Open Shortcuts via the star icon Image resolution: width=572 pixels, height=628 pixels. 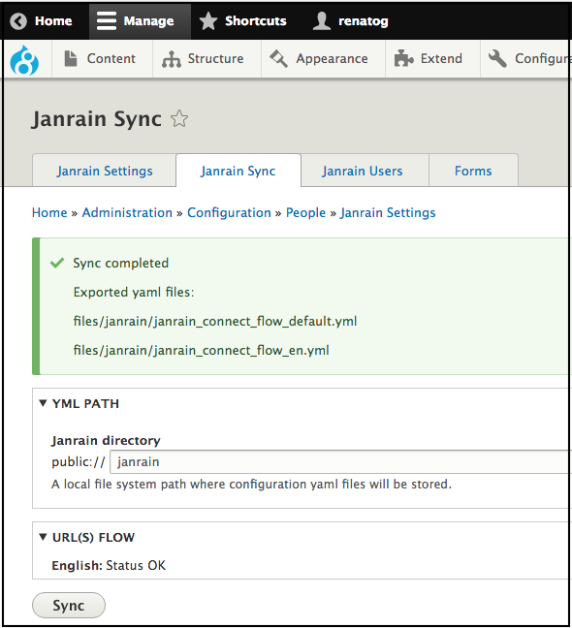[x=208, y=20]
